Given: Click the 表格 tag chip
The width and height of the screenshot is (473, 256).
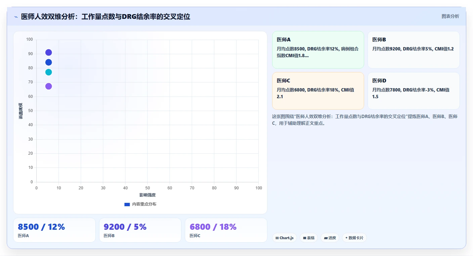Looking at the screenshot, I should pos(309,238).
